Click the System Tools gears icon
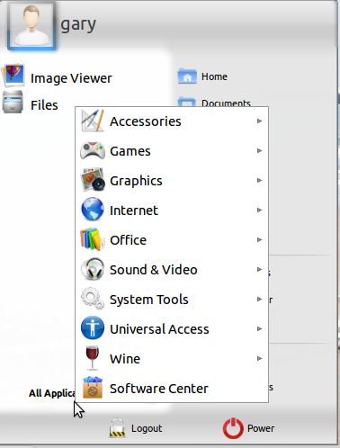This screenshot has width=340, height=448. point(93,299)
